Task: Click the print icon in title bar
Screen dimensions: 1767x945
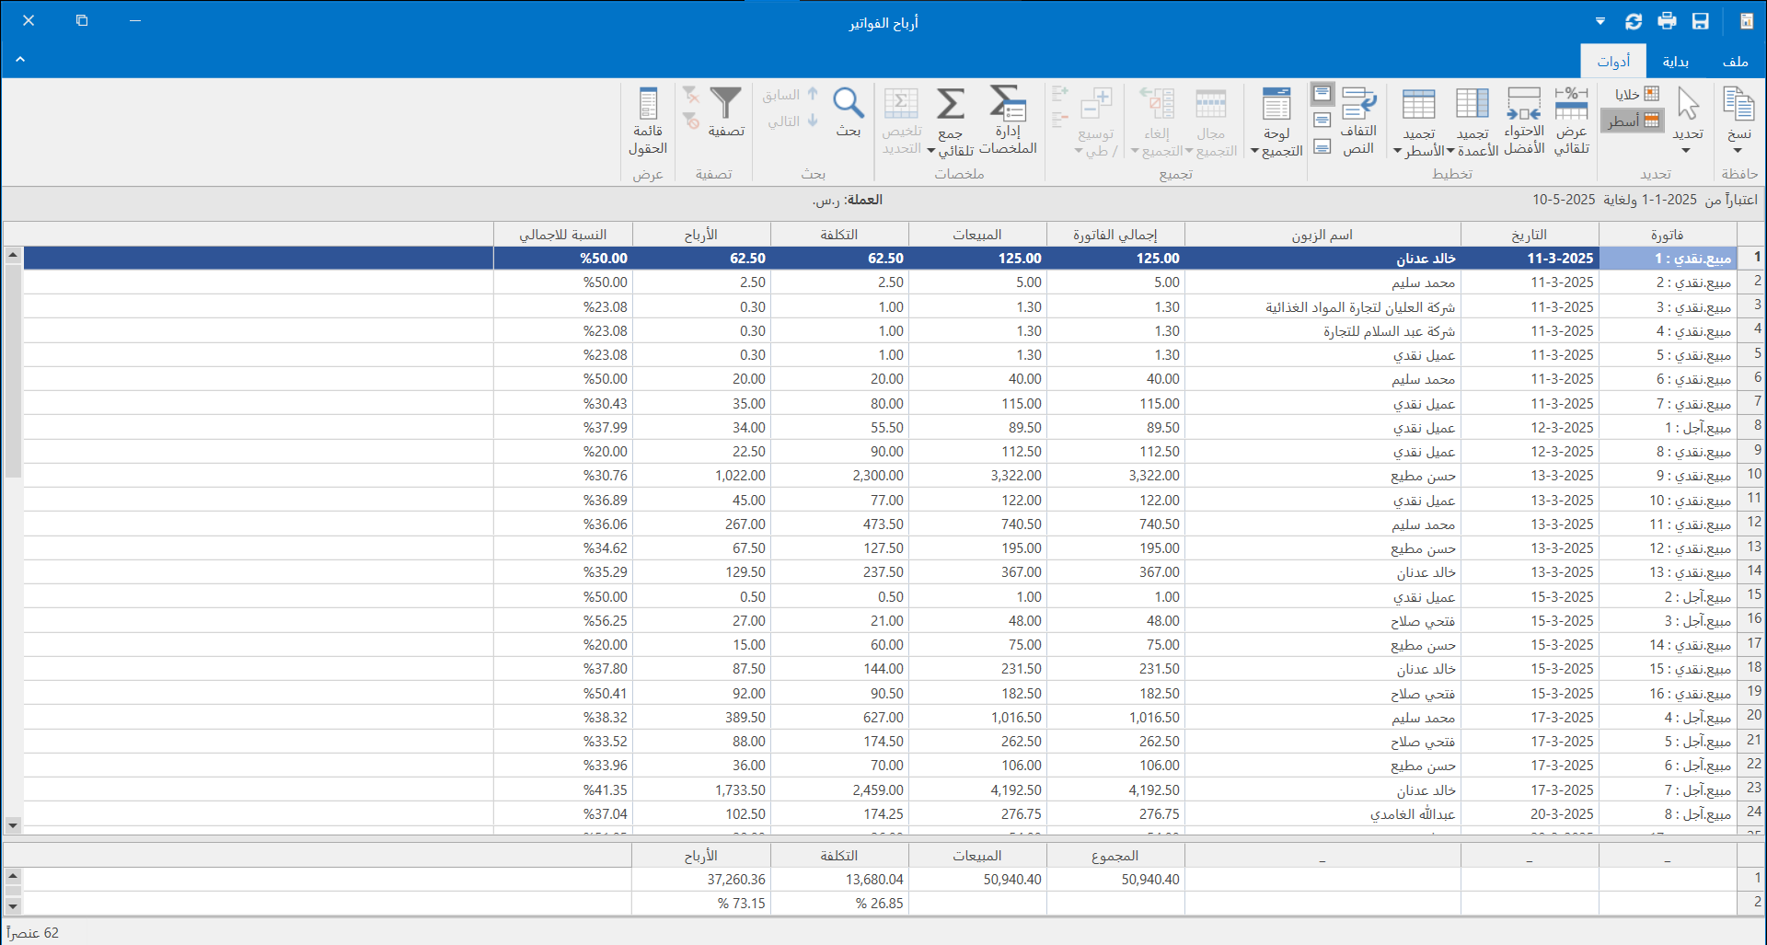Action: click(x=1667, y=21)
